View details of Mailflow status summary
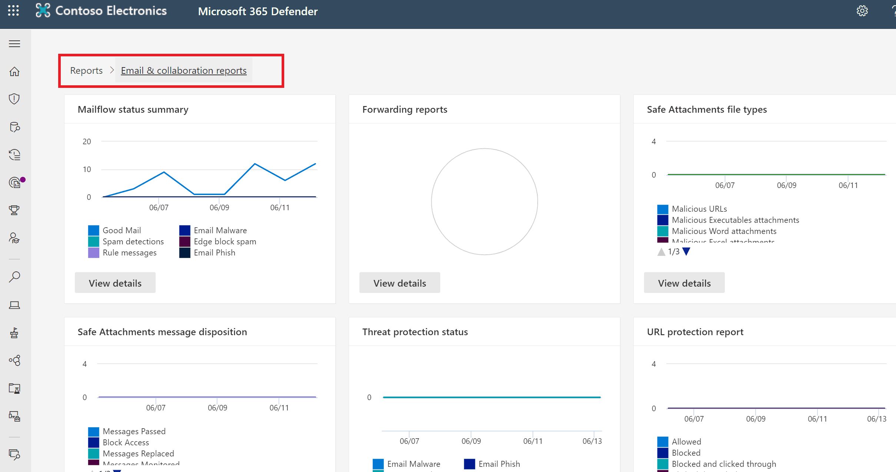The image size is (896, 472). pyautogui.click(x=115, y=283)
